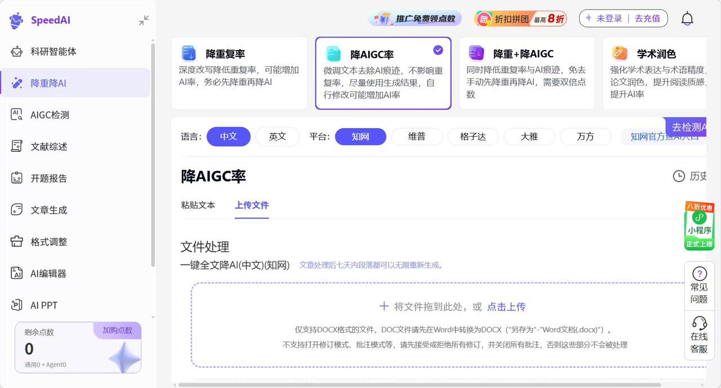Screen dimensions: 721x388
Task: Select 知网 platform option
Action: pyautogui.click(x=360, y=137)
